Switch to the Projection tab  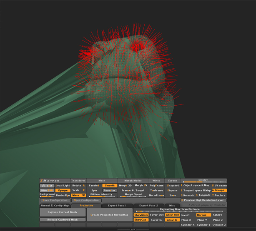86,206
